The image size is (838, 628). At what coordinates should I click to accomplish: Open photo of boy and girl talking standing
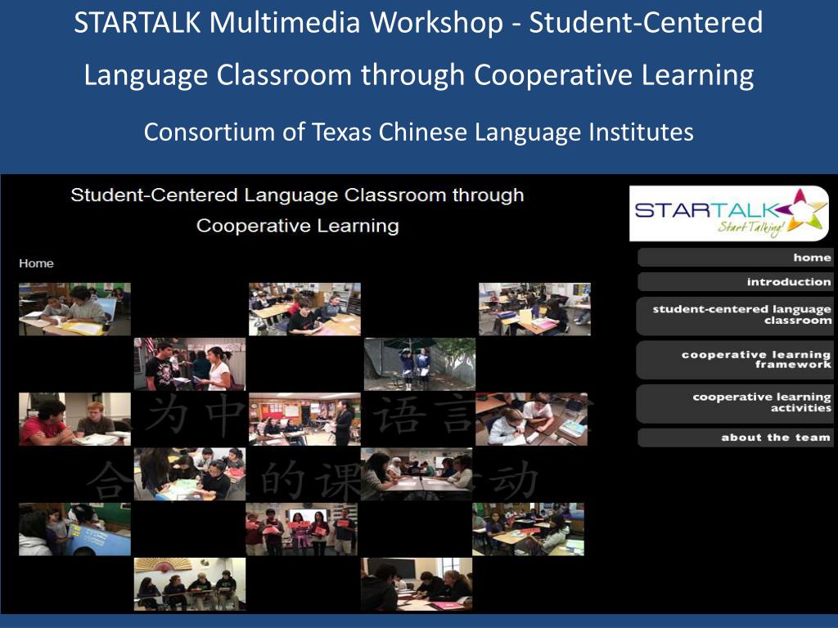coord(190,364)
